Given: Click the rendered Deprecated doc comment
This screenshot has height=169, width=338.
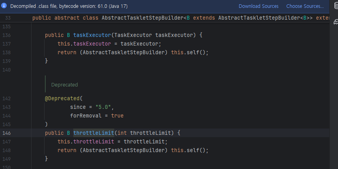Looking at the screenshot, I should [x=65, y=85].
